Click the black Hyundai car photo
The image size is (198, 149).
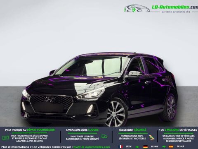pos(99,89)
